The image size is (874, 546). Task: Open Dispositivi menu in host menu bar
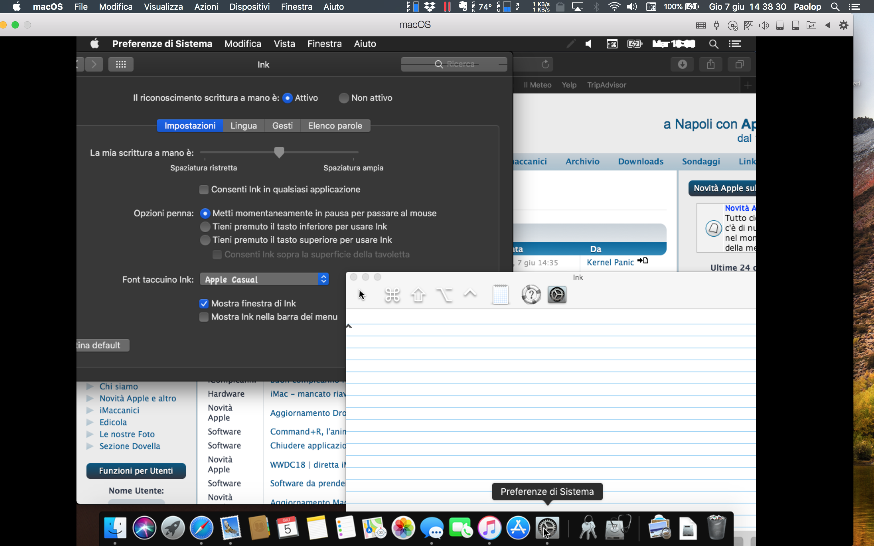tap(249, 6)
